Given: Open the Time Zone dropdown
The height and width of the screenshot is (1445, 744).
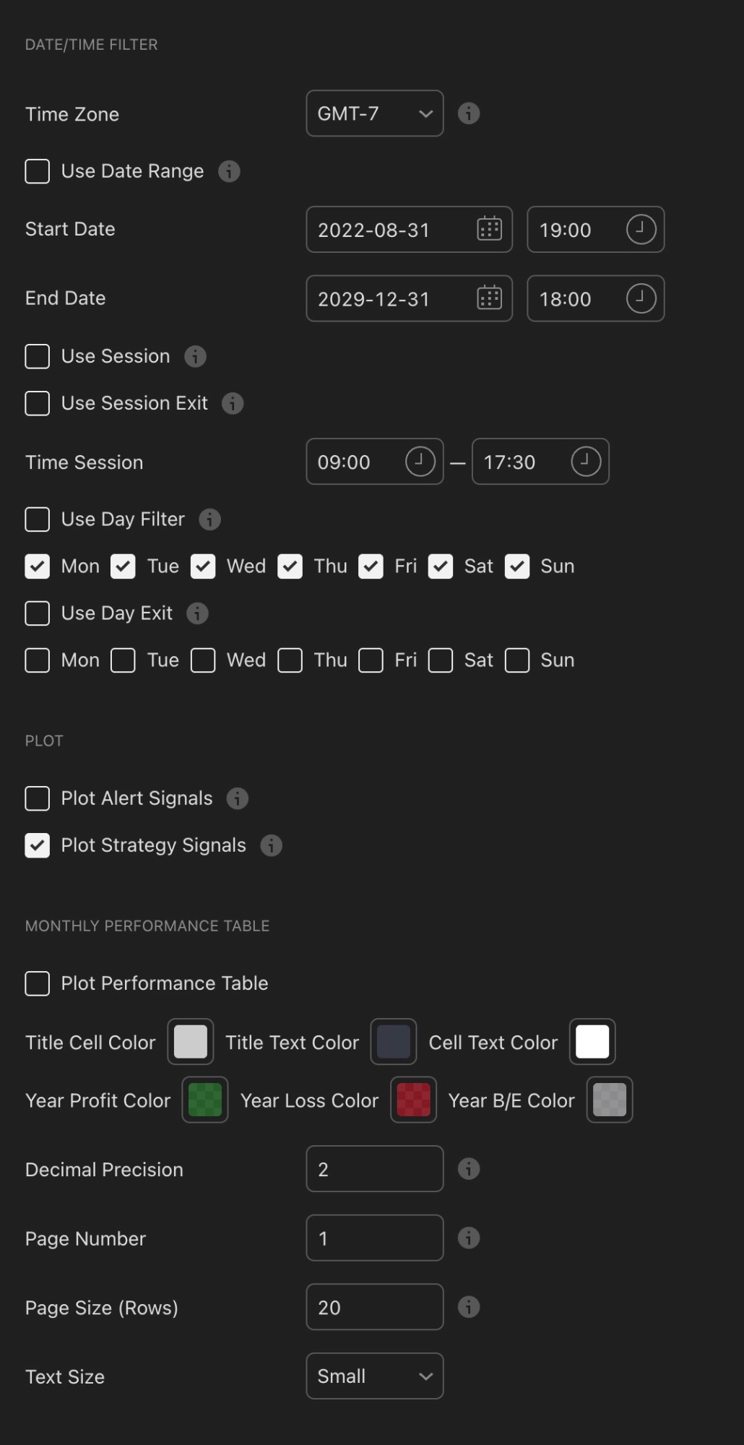Looking at the screenshot, I should 373,113.
